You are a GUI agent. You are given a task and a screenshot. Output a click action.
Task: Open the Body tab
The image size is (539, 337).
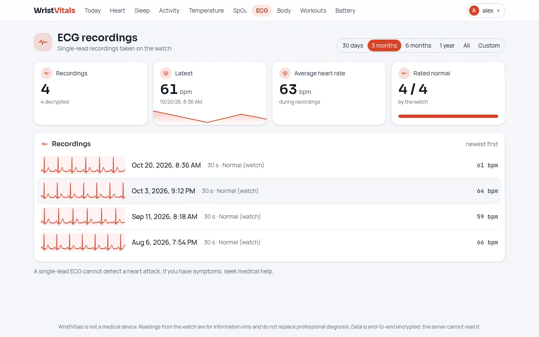pyautogui.click(x=284, y=11)
